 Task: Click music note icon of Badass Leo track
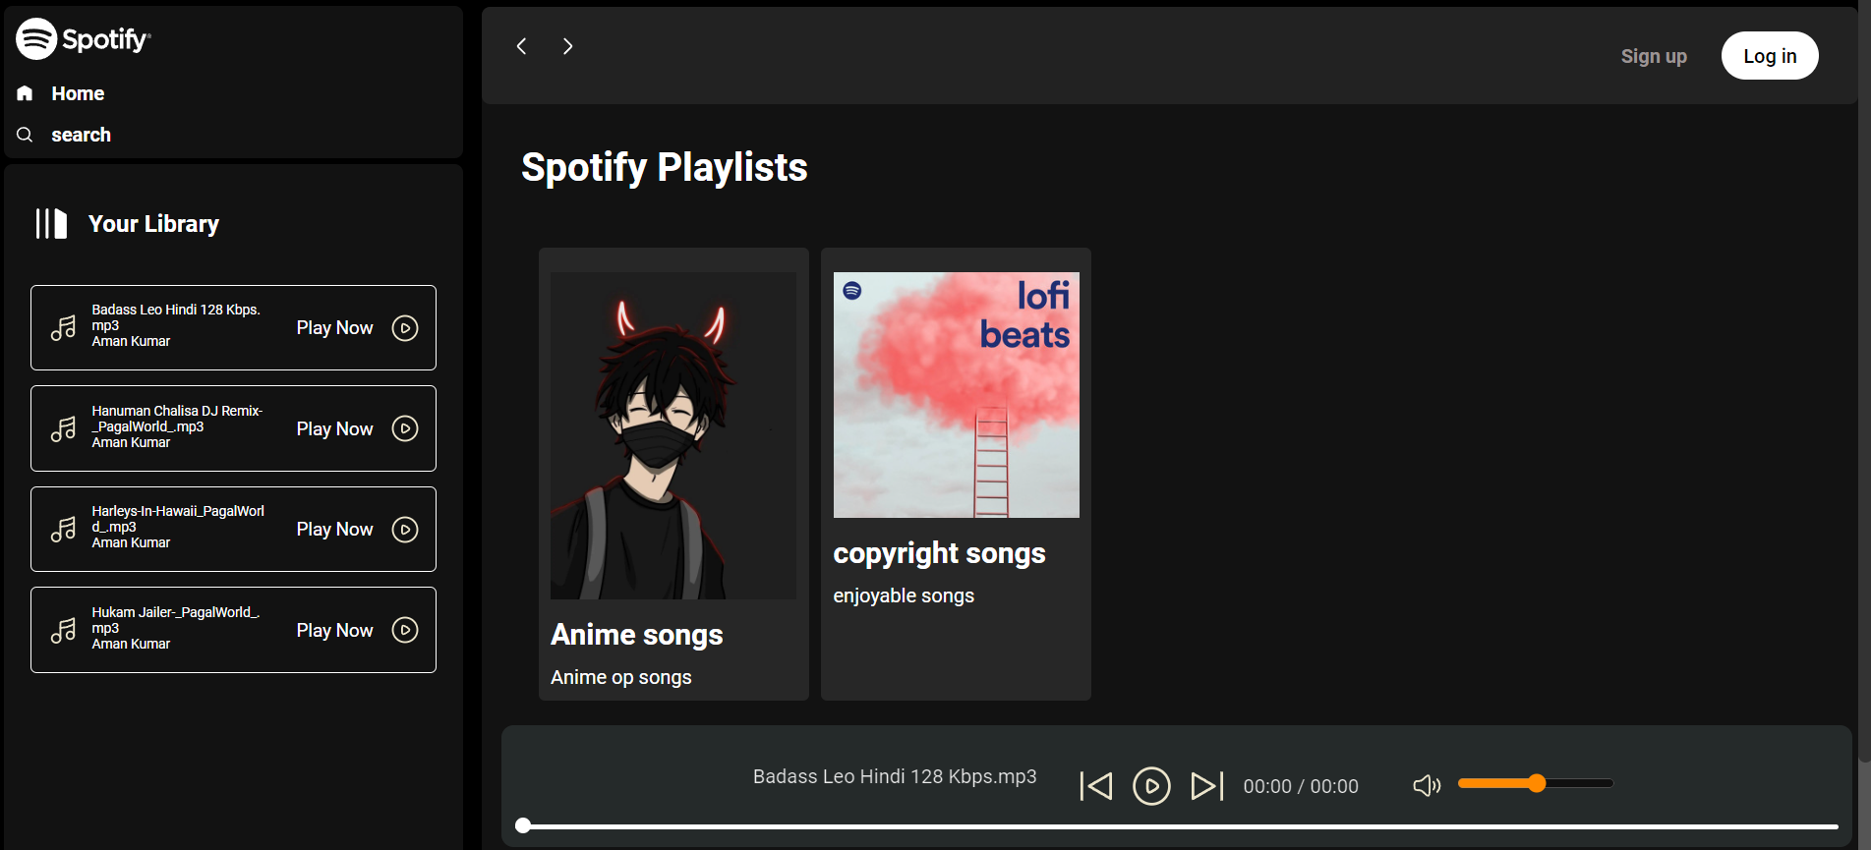click(x=64, y=328)
